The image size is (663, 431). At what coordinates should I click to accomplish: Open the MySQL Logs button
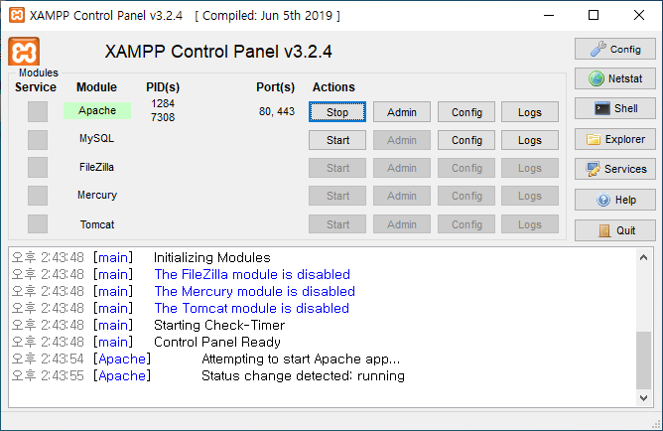(530, 140)
